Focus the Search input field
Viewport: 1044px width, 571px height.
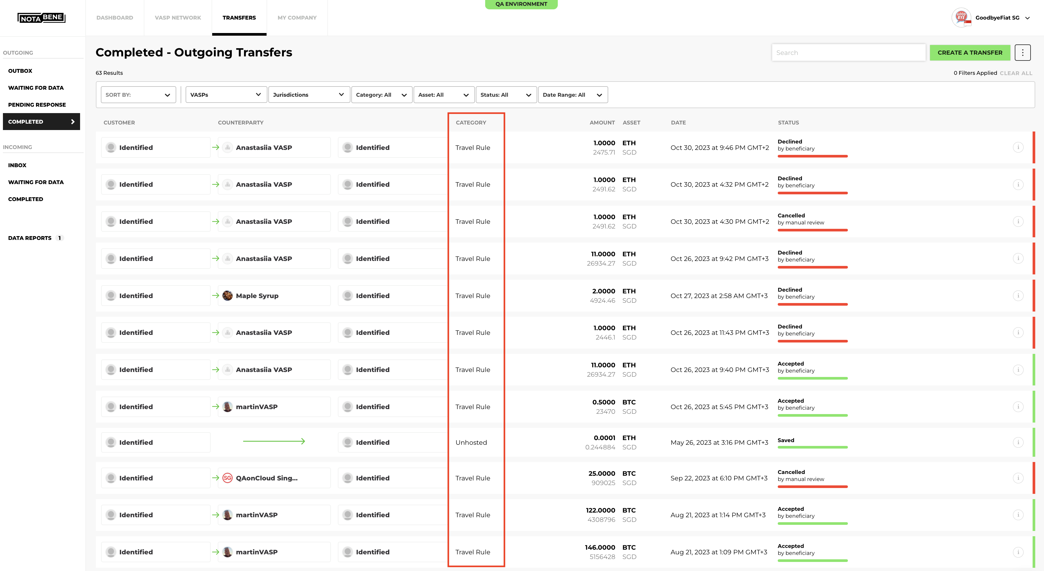pyautogui.click(x=849, y=53)
